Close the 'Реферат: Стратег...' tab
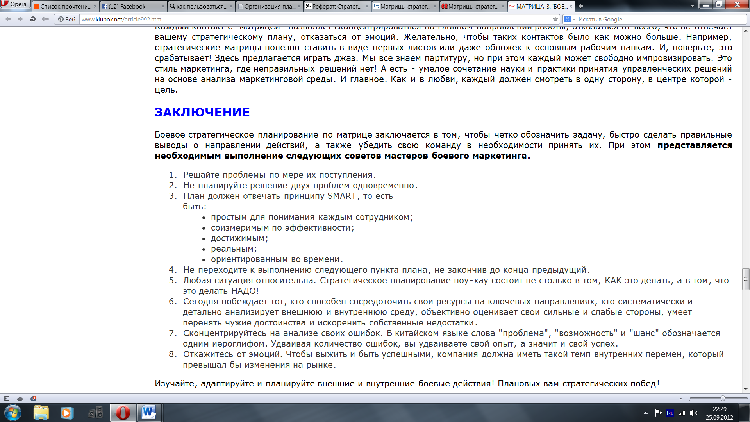 [x=367, y=7]
